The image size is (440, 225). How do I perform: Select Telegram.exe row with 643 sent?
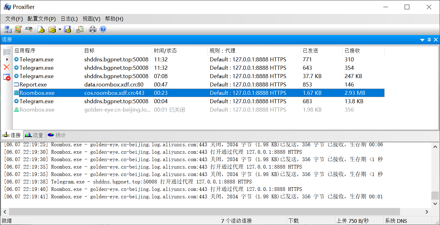(199, 68)
